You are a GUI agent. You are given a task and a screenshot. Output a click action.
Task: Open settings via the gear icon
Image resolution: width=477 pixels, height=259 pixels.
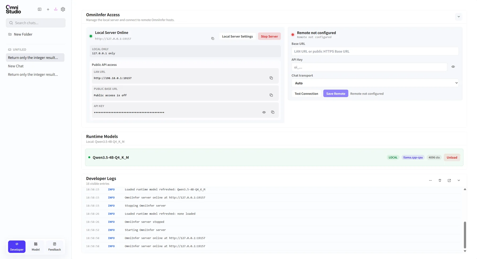tap(63, 9)
